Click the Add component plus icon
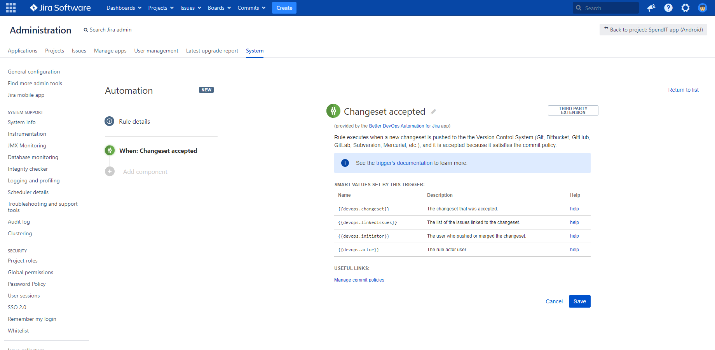 (x=110, y=171)
